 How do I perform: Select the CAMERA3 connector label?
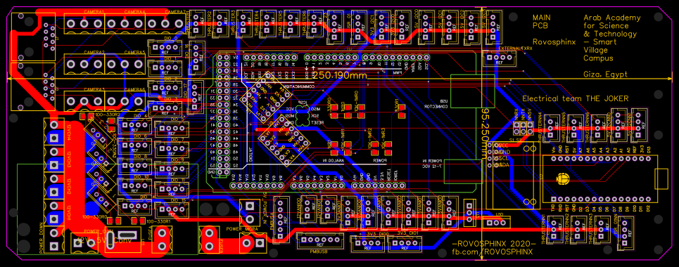(94, 89)
